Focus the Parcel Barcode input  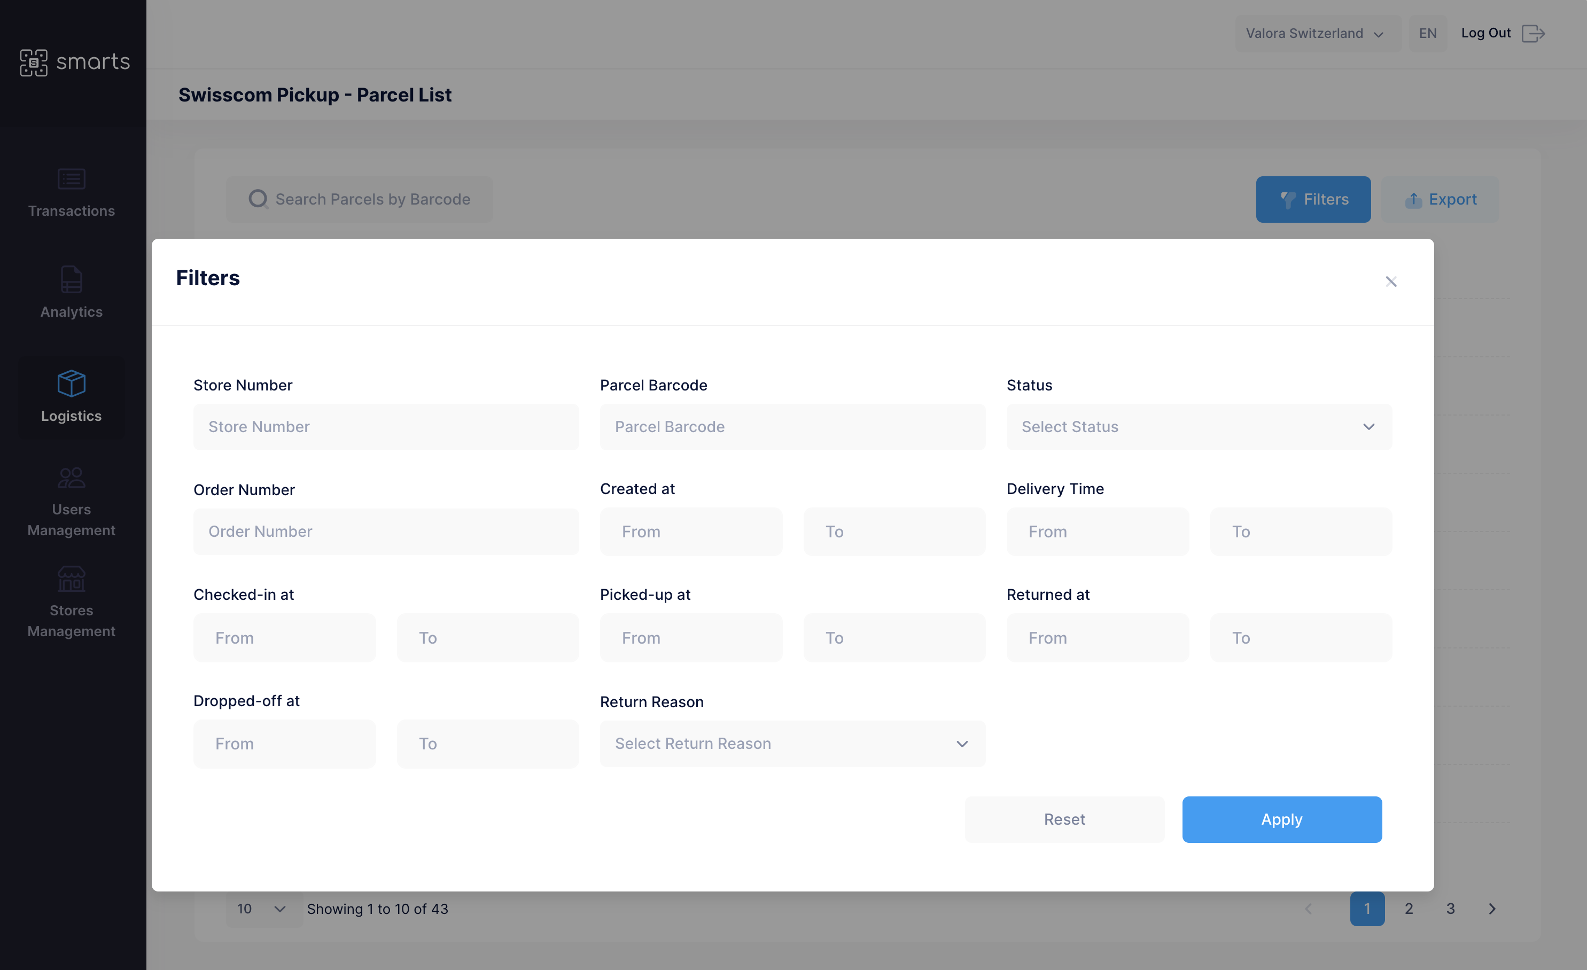click(792, 427)
